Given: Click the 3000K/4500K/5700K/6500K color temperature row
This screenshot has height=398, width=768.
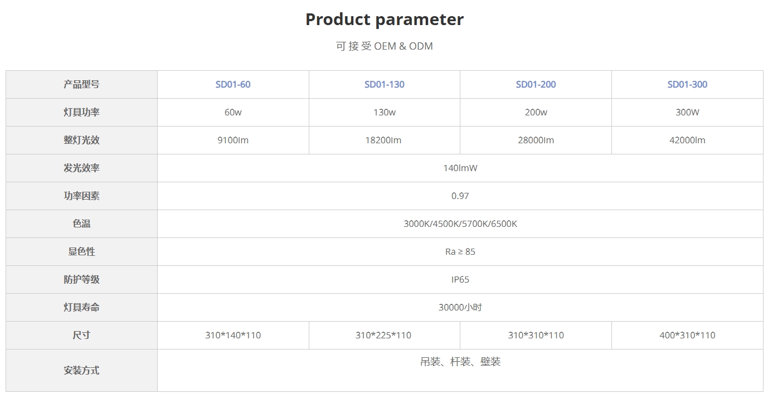Looking at the screenshot, I should [460, 224].
